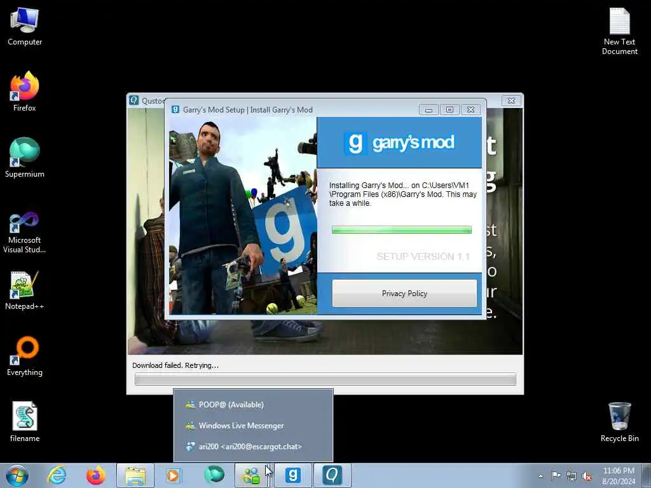Open the Computer desktop icon
This screenshot has width=651, height=488.
[25, 27]
